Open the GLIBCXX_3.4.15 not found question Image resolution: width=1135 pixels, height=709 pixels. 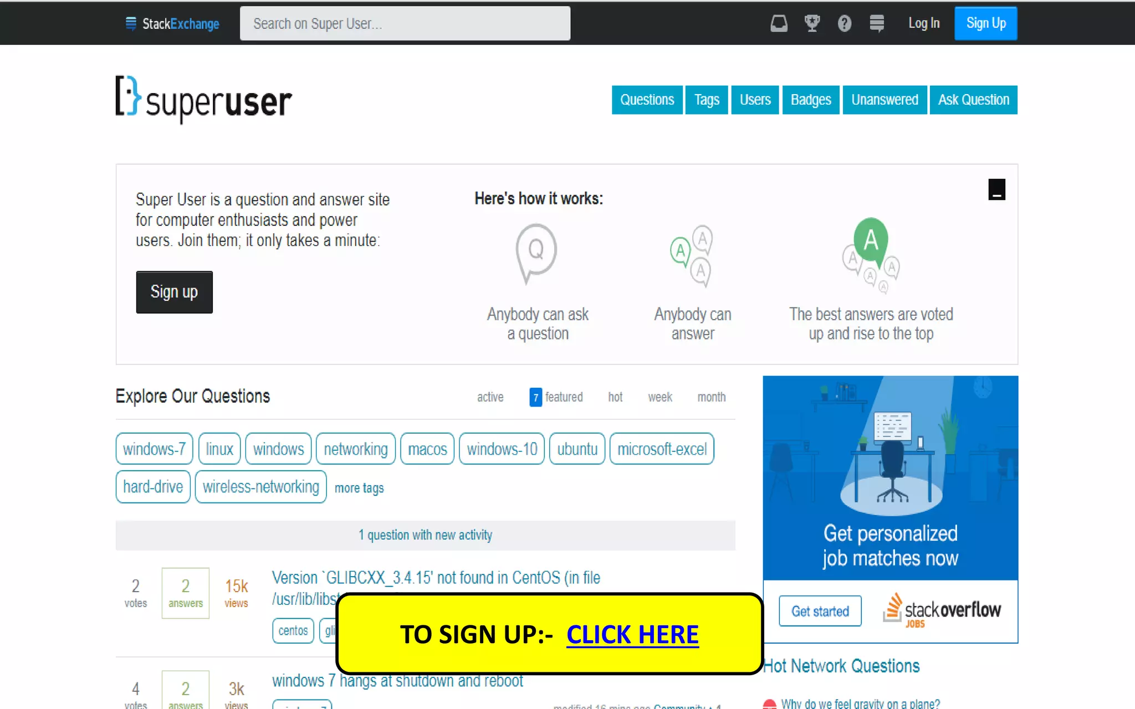(x=436, y=578)
